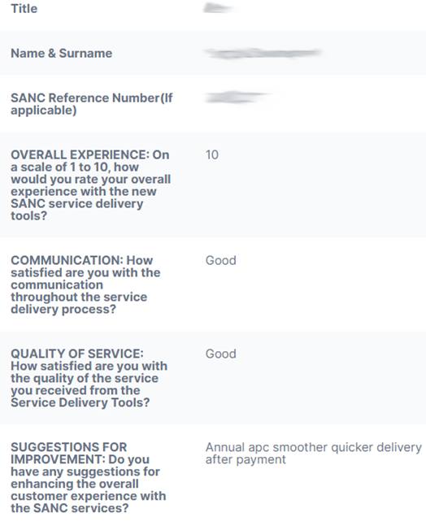Click the COMMUNICATION question heading
The width and height of the screenshot is (426, 521).
[82, 260]
